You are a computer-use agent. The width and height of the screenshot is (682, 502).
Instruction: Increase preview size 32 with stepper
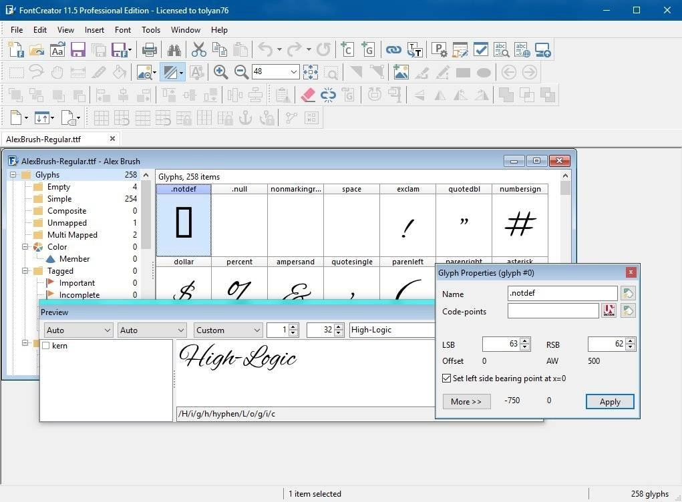point(339,327)
